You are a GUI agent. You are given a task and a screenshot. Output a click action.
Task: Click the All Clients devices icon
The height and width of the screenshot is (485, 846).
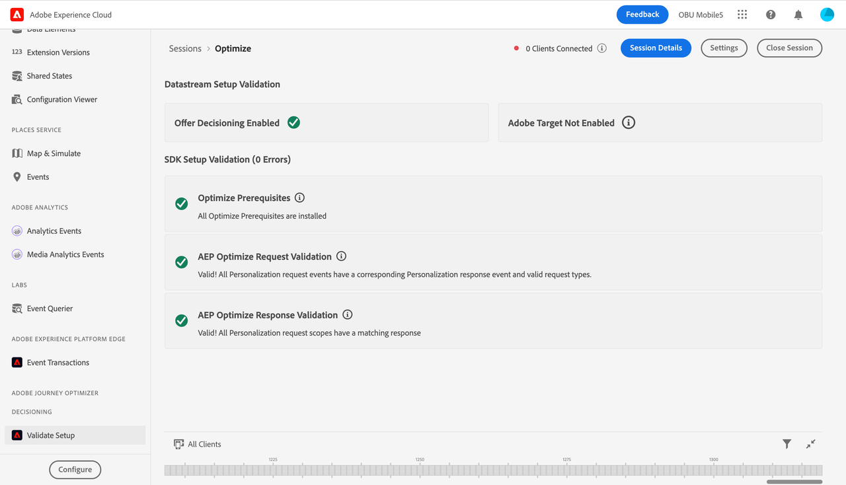pyautogui.click(x=178, y=444)
